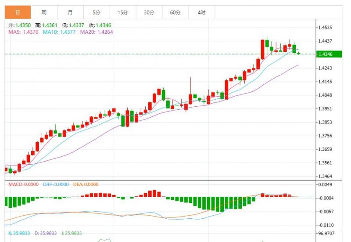This screenshot has width=351, height=242.
Task: Click the 1.4535 price axis label
Action: [325, 28]
